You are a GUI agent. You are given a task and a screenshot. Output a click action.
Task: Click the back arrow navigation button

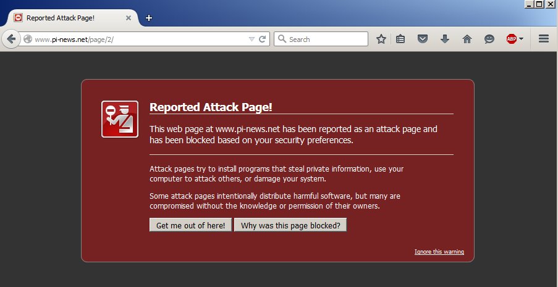pos(11,39)
